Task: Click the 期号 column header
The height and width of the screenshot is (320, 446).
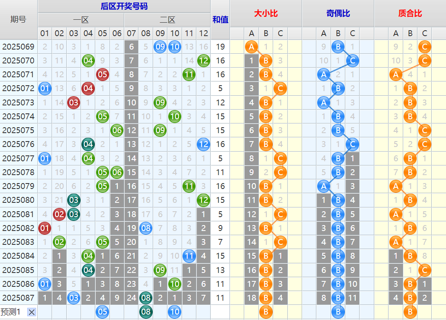Action: (x=18, y=19)
